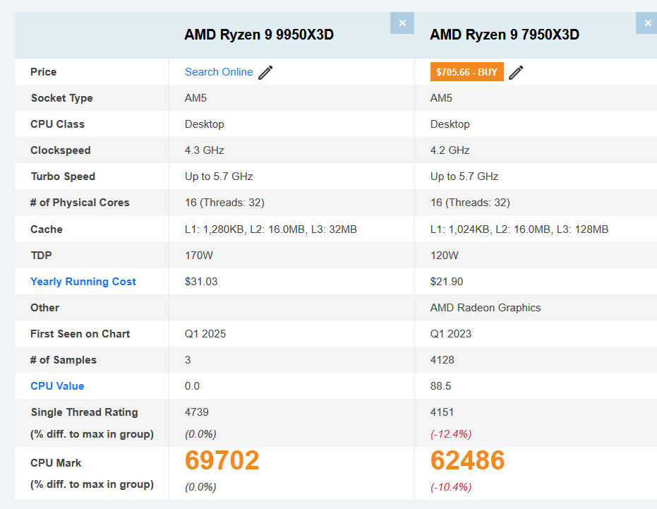Click the CPU Mark score 69702

tap(222, 460)
